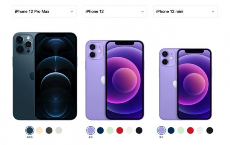
Task: Select red color swatch for iPhone 12 mini
Action: click(x=191, y=130)
